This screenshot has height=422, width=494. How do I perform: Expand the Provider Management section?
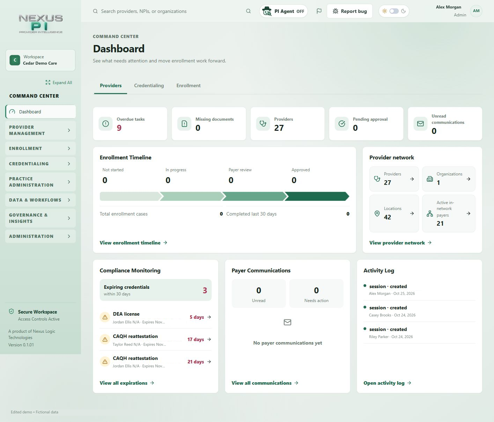coord(40,130)
